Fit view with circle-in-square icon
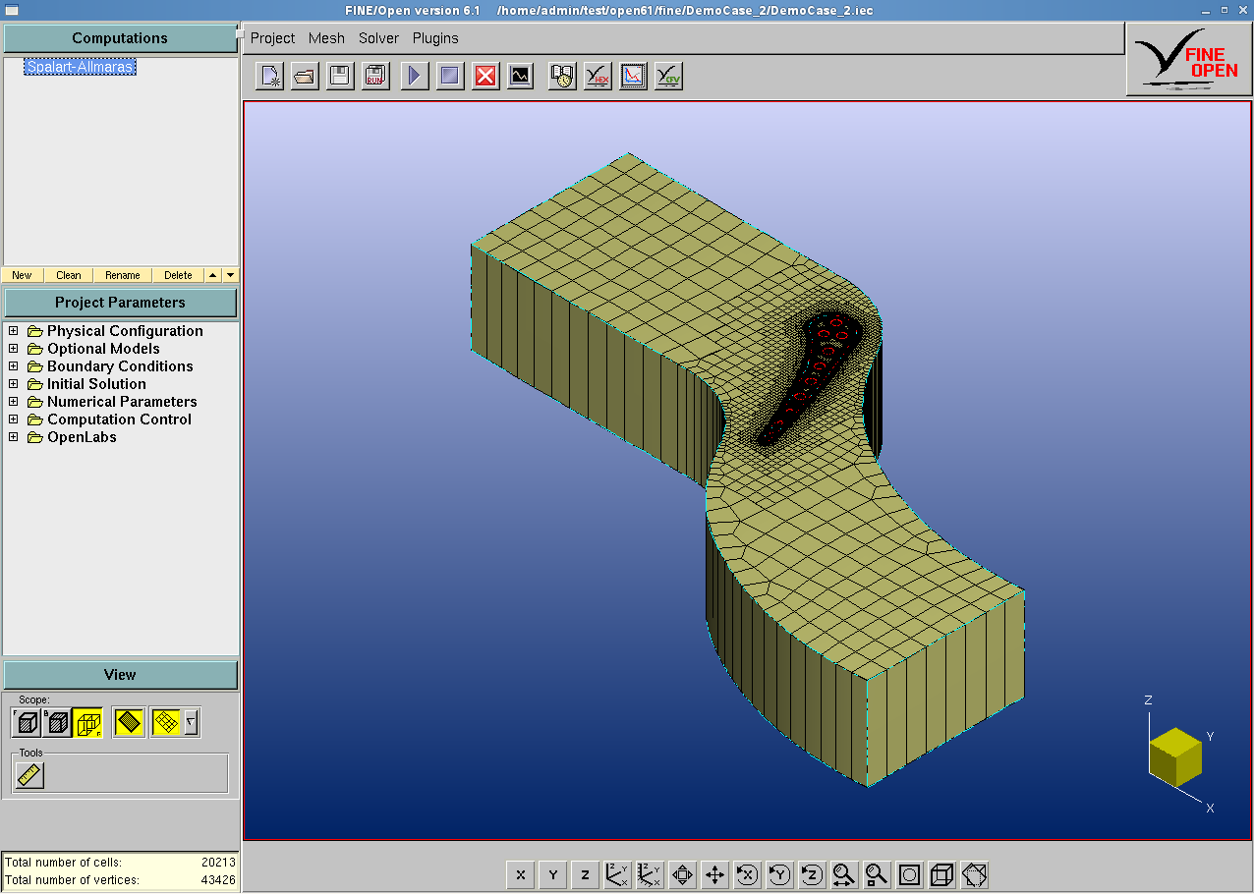The height and width of the screenshot is (895, 1254). pos(910,874)
